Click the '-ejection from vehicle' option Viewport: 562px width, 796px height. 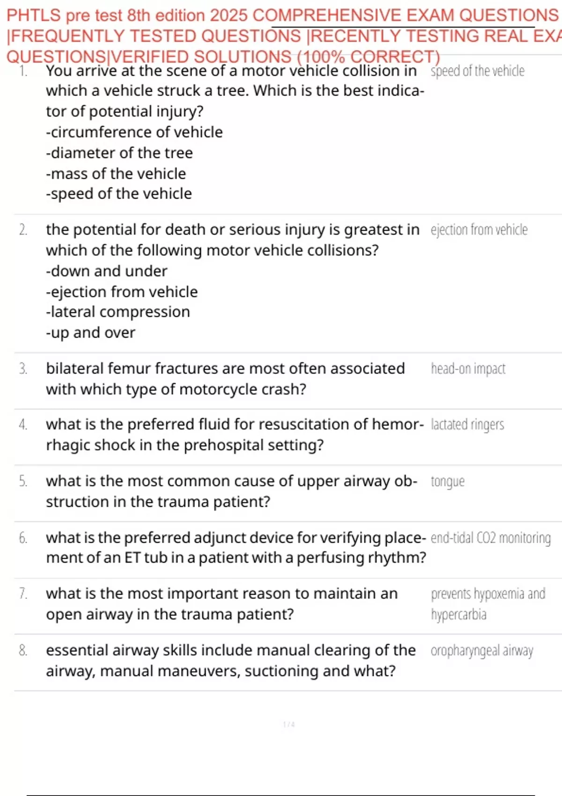tap(122, 292)
